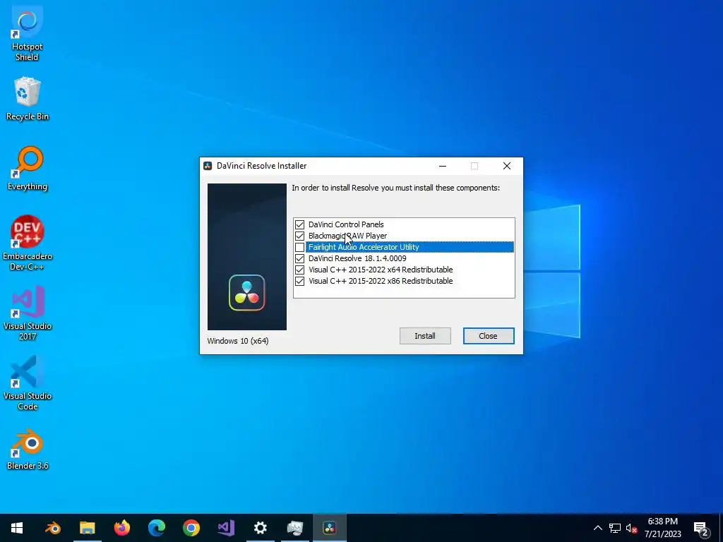Open Visual Studio from the taskbar

(226, 528)
